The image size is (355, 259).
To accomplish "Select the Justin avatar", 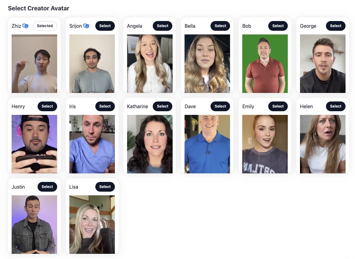I will (47, 187).
